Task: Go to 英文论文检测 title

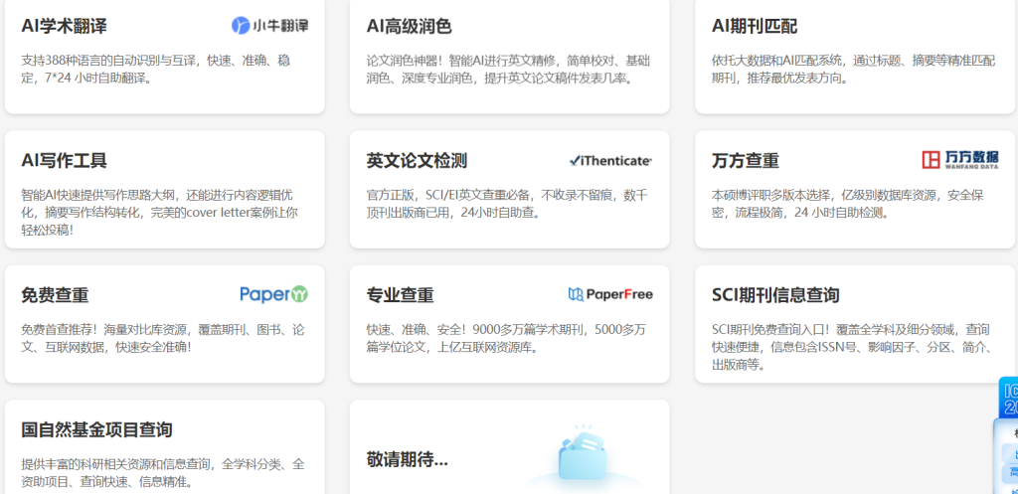Action: pos(417,160)
